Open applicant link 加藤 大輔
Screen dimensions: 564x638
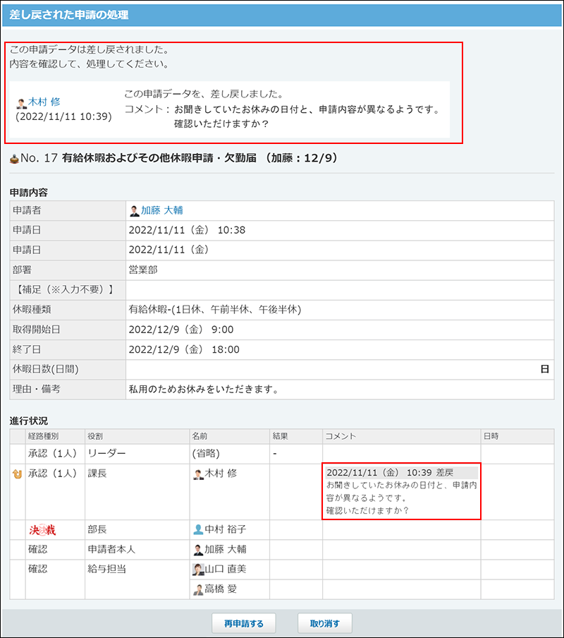[161, 210]
